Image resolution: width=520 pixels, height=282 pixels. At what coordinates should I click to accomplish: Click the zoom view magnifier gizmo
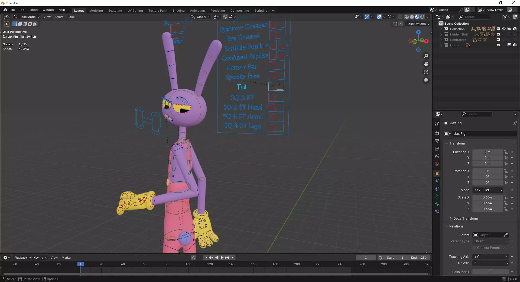click(x=426, y=56)
